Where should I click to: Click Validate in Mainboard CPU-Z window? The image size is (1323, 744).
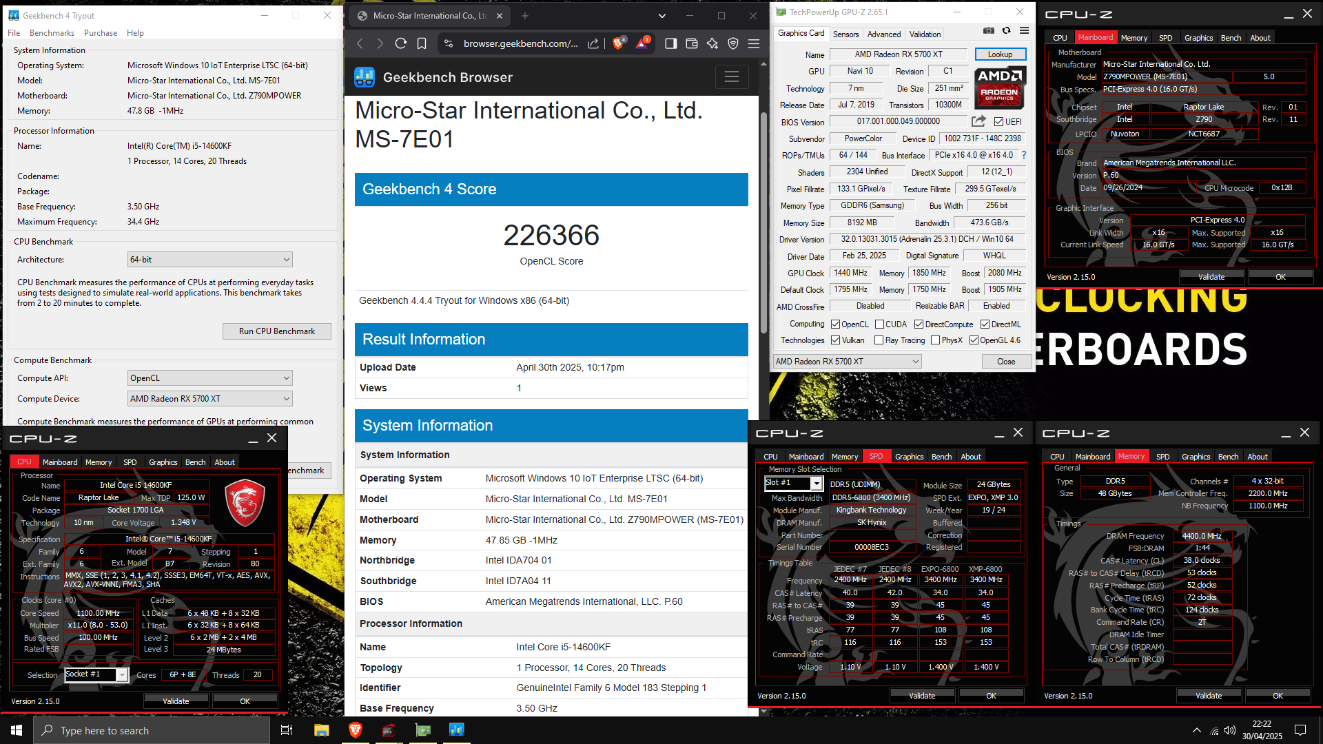click(x=1211, y=277)
